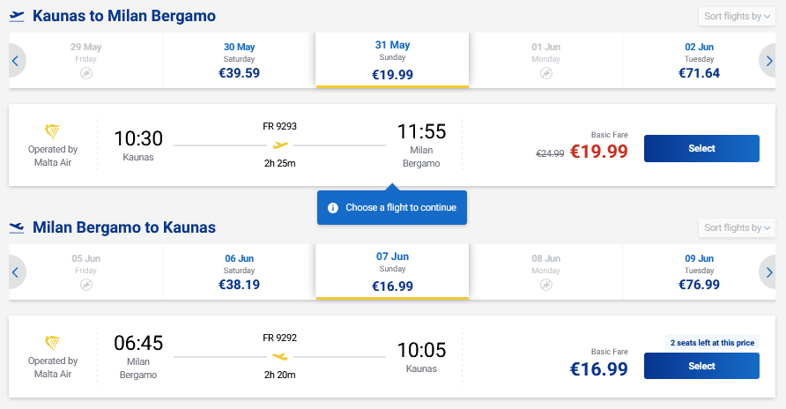This screenshot has width=786, height=409.
Task: Click the Ryanair harp logo on flight FR 9292
Action: click(x=53, y=343)
